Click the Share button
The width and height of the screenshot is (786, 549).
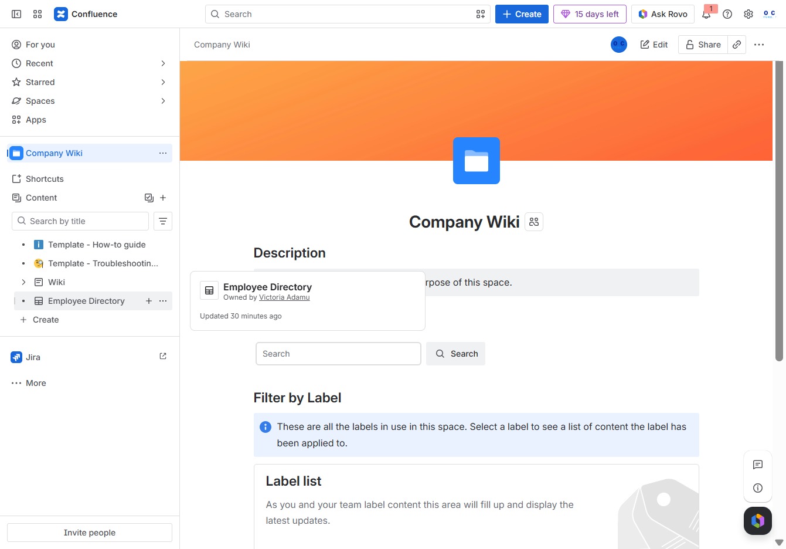[x=703, y=45]
